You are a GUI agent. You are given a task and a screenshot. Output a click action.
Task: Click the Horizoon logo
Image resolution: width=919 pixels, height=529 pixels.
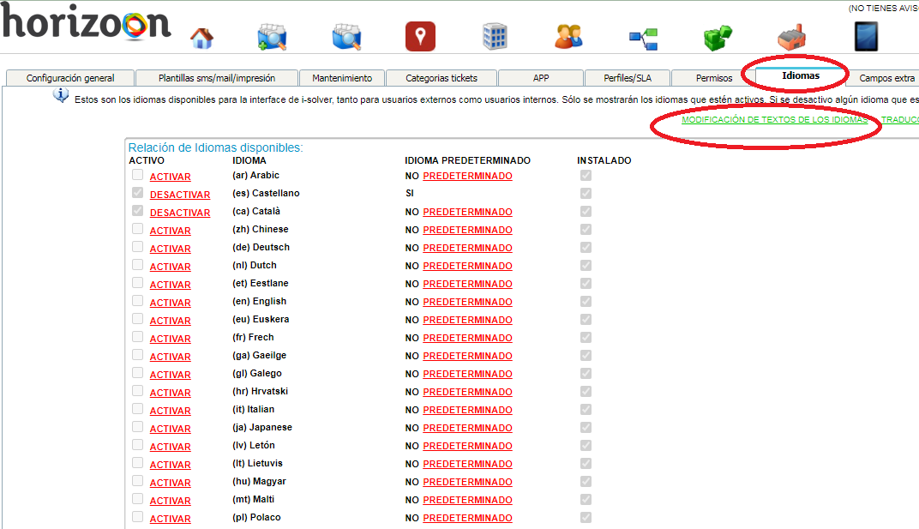tap(86, 23)
